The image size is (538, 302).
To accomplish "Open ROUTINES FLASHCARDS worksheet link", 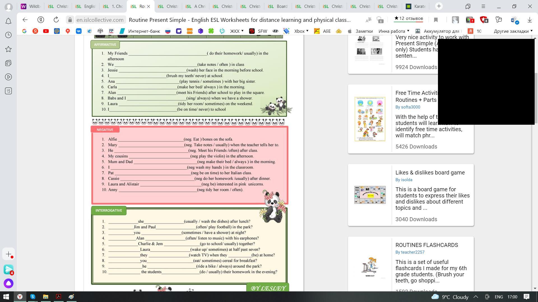I will (426, 245).
